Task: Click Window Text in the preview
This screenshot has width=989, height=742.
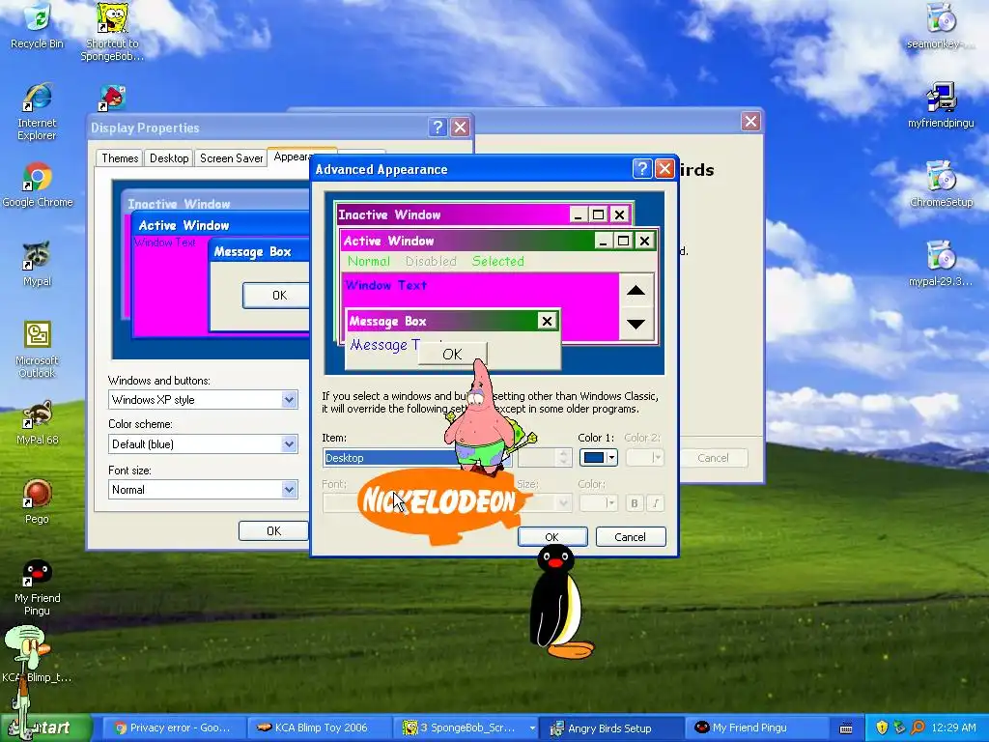Action: 386,285
